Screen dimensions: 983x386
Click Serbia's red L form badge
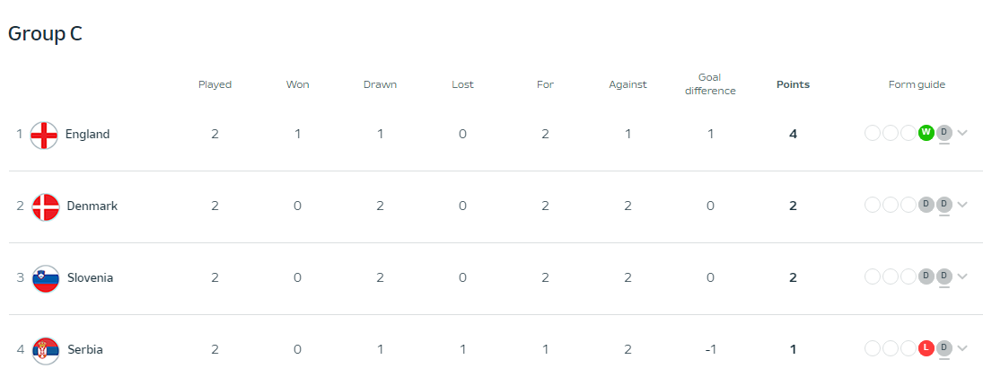point(926,348)
